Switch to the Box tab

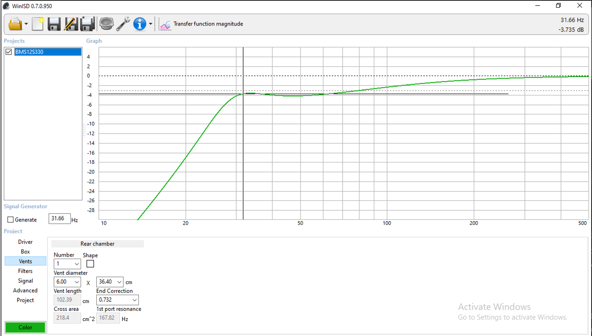click(x=25, y=252)
